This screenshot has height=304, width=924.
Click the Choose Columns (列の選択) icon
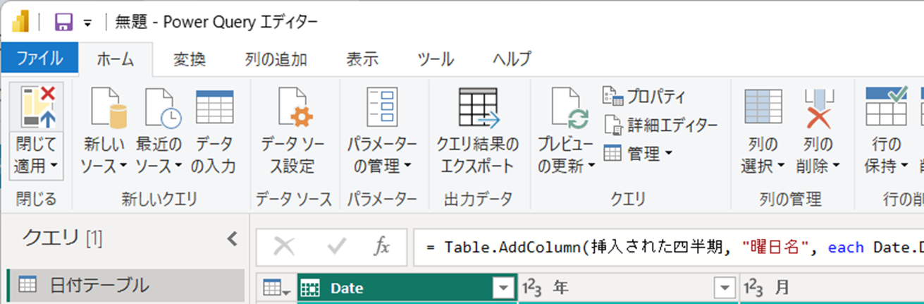click(x=763, y=108)
